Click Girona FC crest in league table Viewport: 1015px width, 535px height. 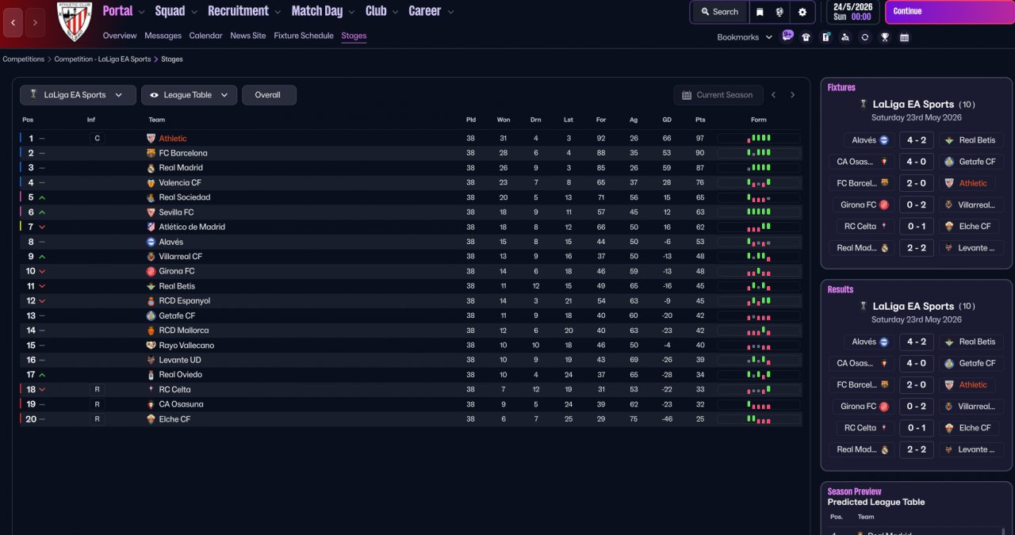(x=151, y=271)
